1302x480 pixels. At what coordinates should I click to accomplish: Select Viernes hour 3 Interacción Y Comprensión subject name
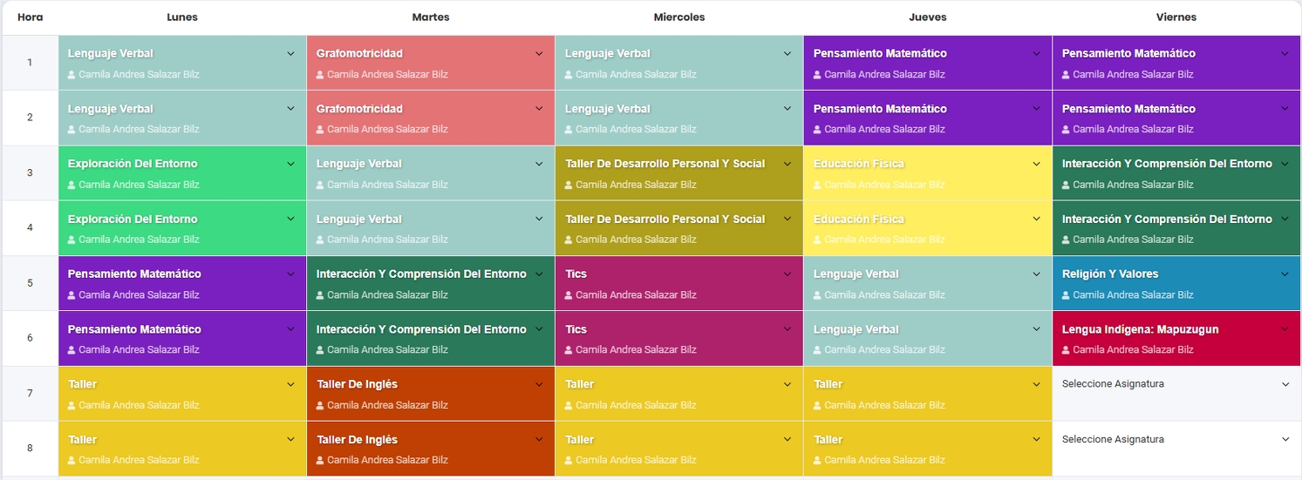coord(1166,164)
